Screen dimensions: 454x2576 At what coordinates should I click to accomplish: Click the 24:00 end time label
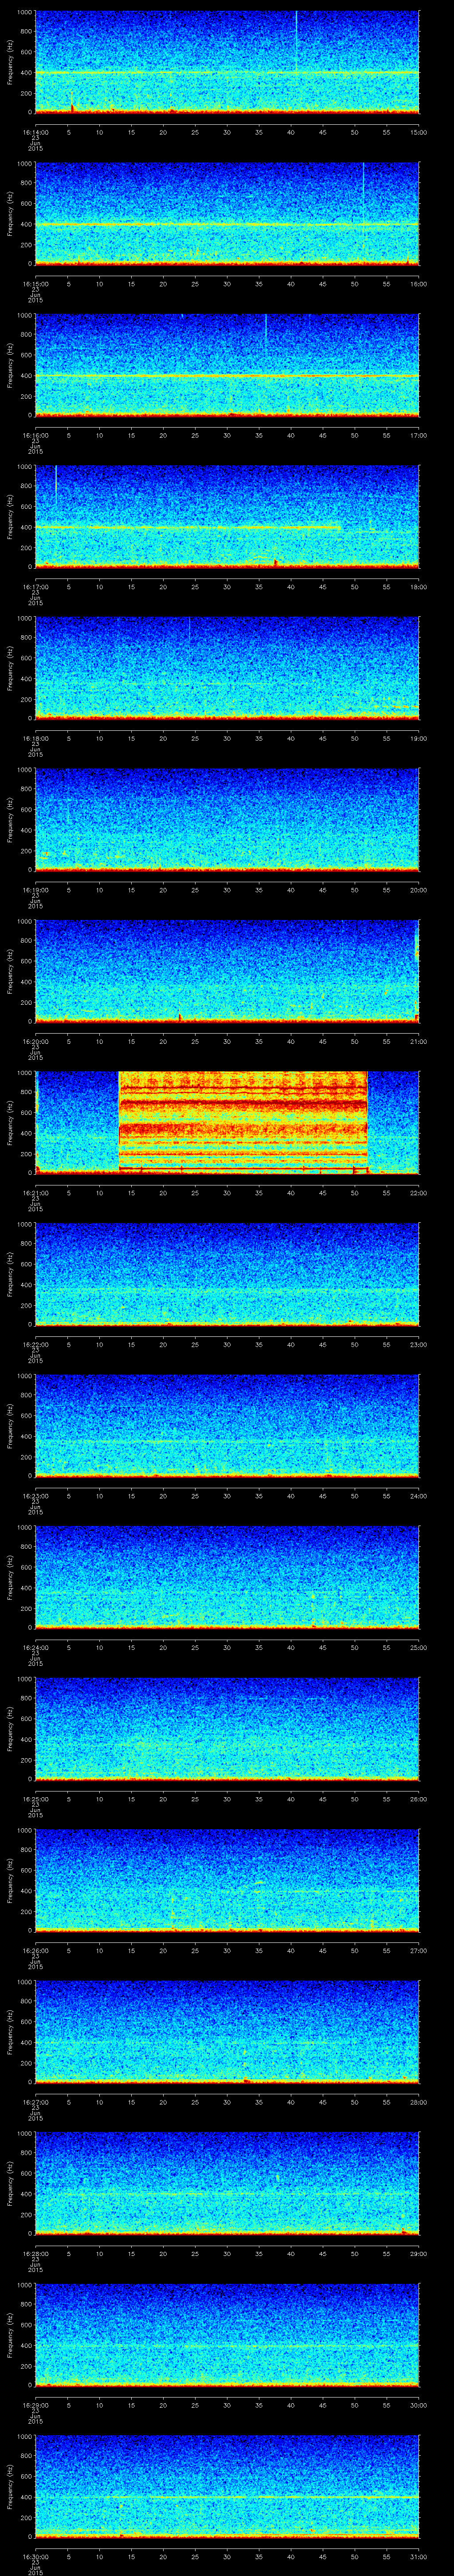click(418, 1496)
